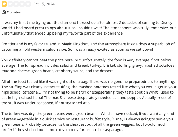Click the third empty rating star

pos(16,4)
